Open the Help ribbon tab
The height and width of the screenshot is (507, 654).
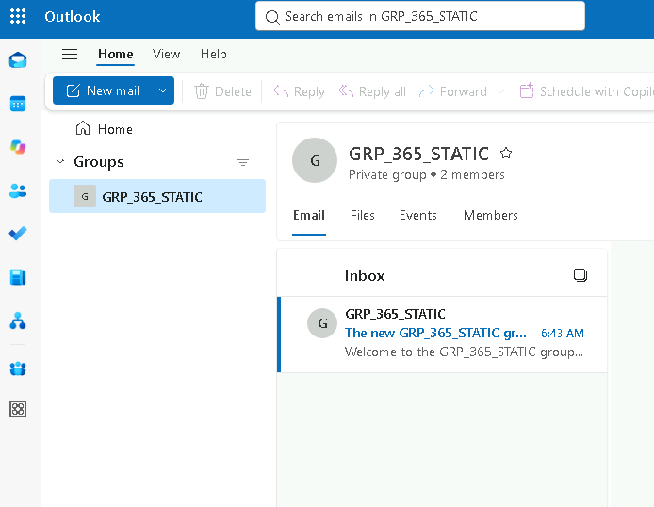tap(214, 55)
